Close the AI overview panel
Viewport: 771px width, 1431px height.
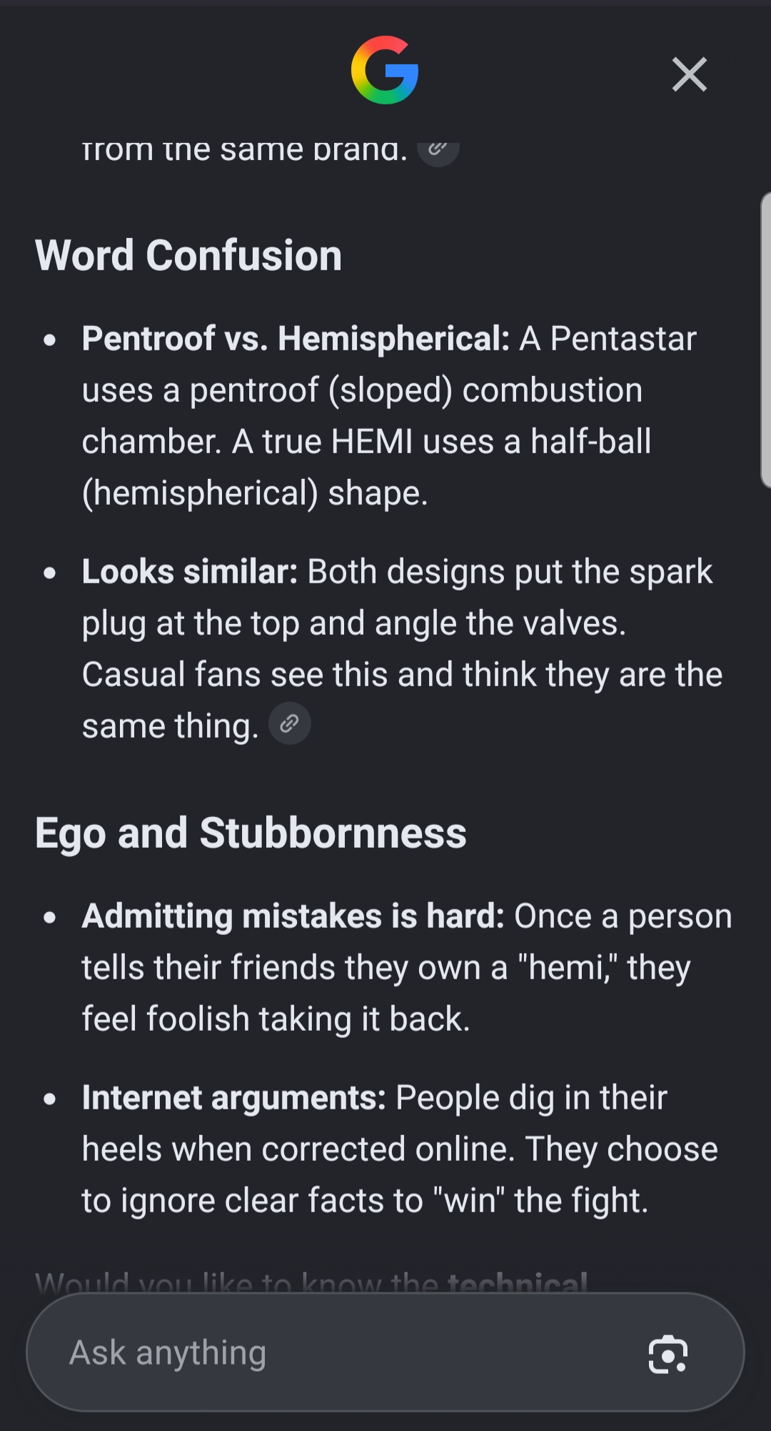click(689, 74)
